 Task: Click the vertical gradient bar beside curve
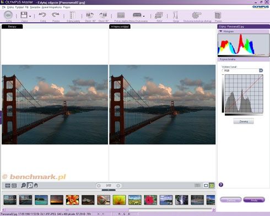(x=223, y=94)
